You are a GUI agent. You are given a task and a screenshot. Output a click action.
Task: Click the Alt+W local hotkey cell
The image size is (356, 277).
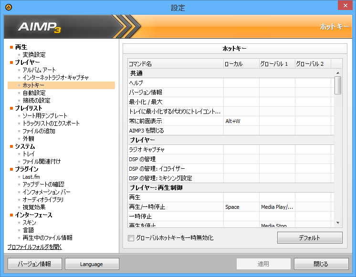point(241,121)
